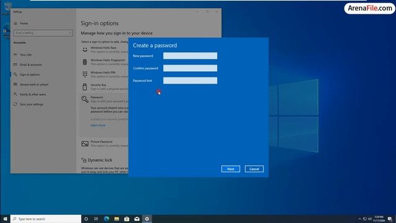396x223 pixels.
Task: Follow the Learn more link
Action: pyautogui.click(x=98, y=125)
